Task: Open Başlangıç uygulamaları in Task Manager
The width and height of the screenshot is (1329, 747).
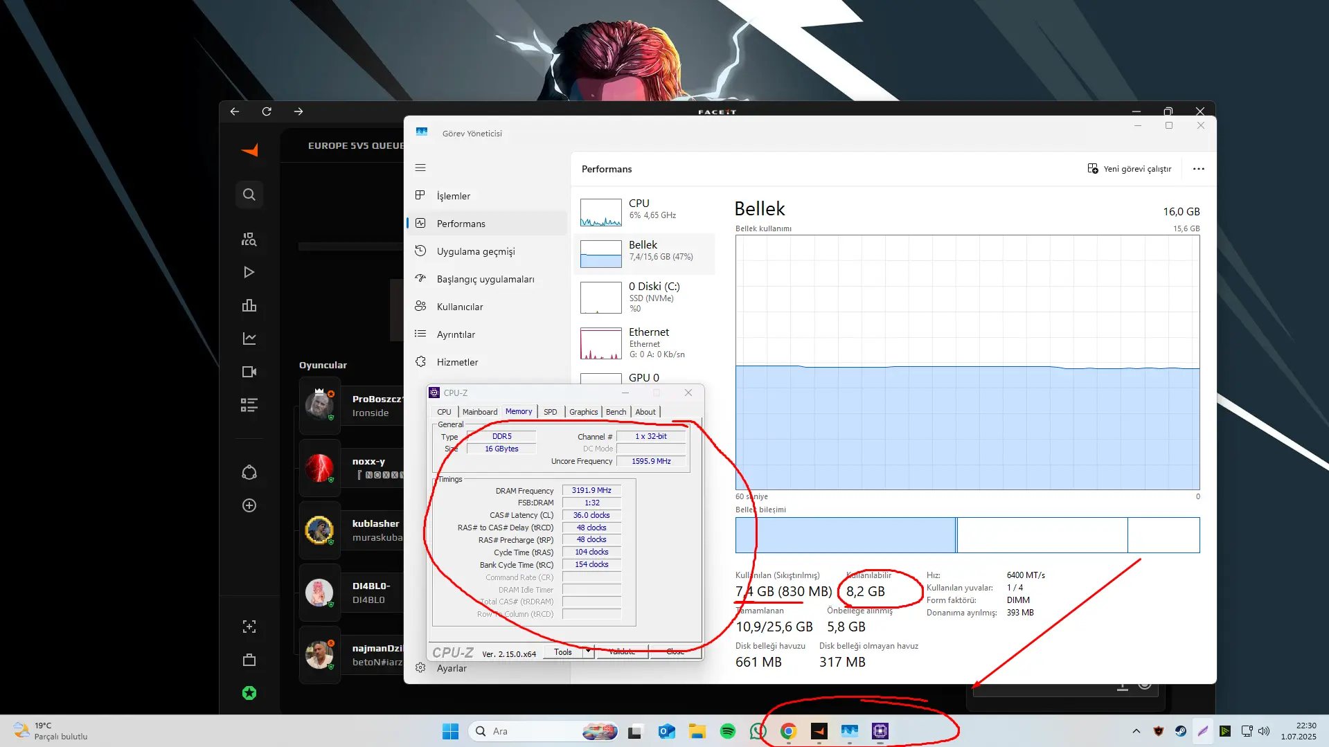Action: [487, 279]
